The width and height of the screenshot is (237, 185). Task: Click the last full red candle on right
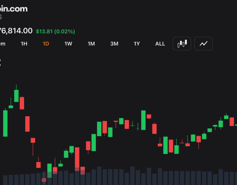pos(232,121)
